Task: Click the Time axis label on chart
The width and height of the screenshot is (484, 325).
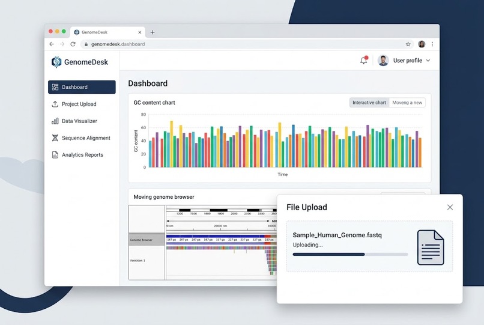Action: 282,175
